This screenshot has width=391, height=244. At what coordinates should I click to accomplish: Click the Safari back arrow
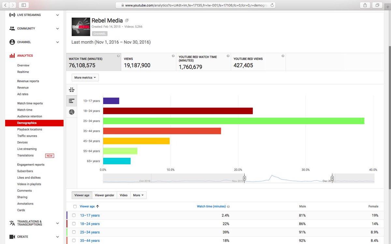[6, 5]
